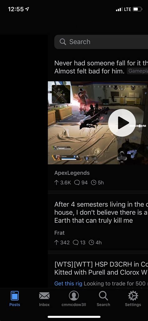This screenshot has width=148, height=321.
Task: Open the Inbox envelope icon
Action: tap(44, 296)
